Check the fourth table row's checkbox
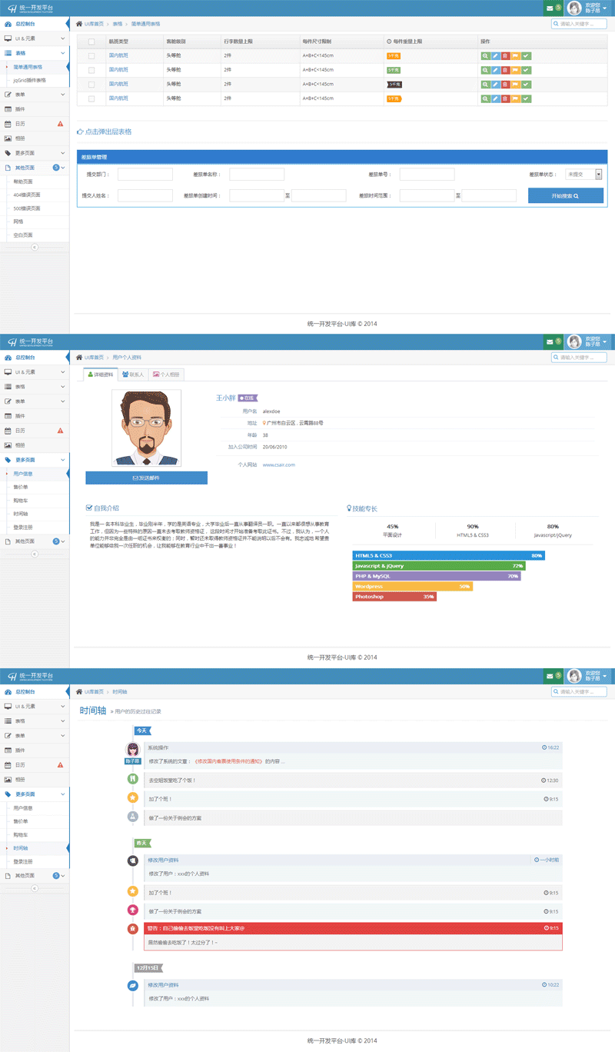The height and width of the screenshot is (1052, 615). tap(91, 98)
